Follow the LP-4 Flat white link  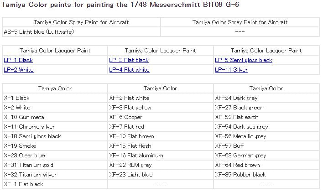(x=129, y=70)
